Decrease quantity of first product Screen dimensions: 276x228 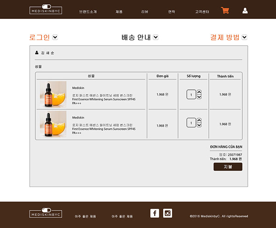click(x=199, y=97)
